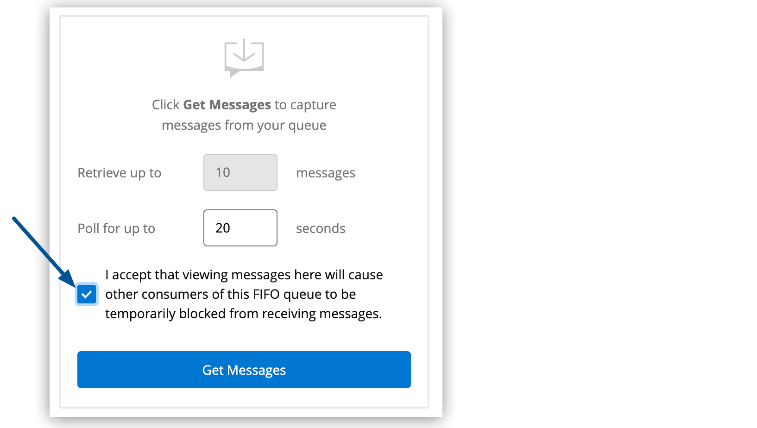Toggle the 'I accept' consumer blocking checkbox
Screen dimensions: 757x428
click(87, 294)
